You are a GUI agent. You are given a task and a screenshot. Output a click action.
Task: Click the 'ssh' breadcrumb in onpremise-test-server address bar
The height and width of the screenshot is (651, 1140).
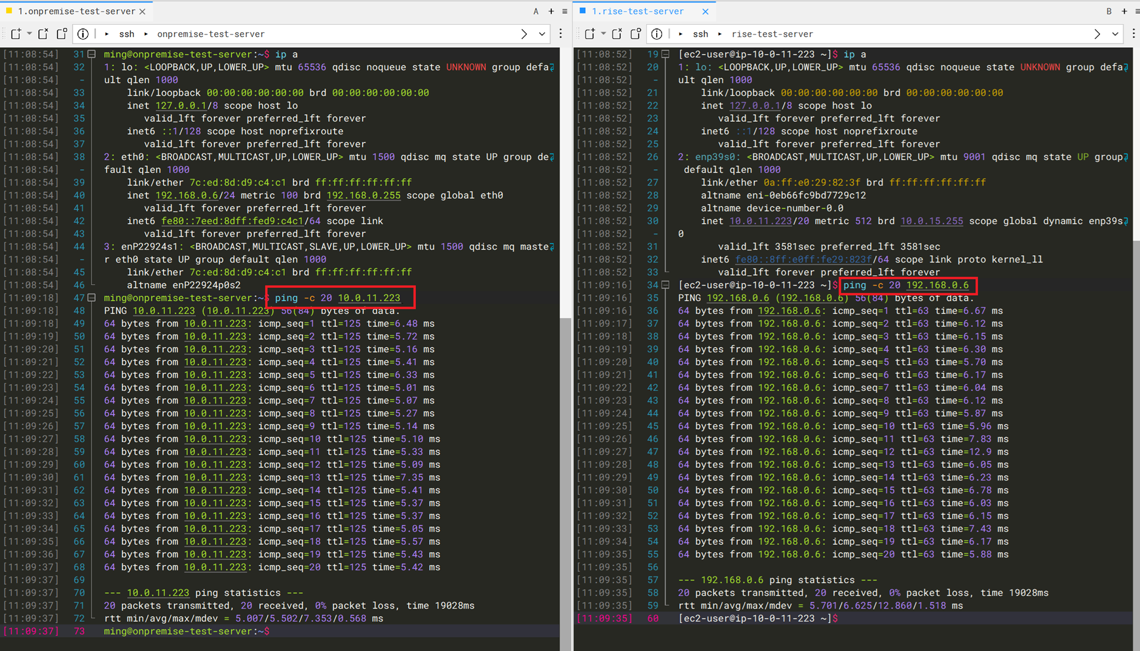[x=127, y=34]
